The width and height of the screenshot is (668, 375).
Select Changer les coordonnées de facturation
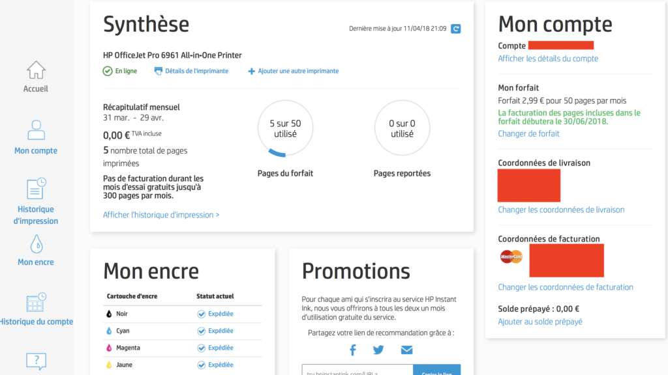[x=566, y=287]
